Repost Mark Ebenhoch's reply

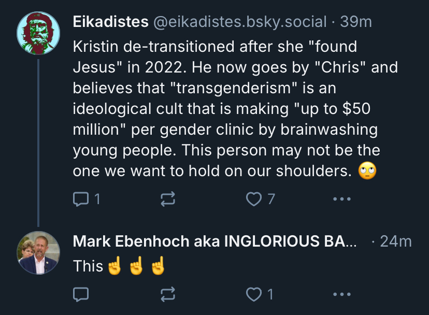coord(168,294)
